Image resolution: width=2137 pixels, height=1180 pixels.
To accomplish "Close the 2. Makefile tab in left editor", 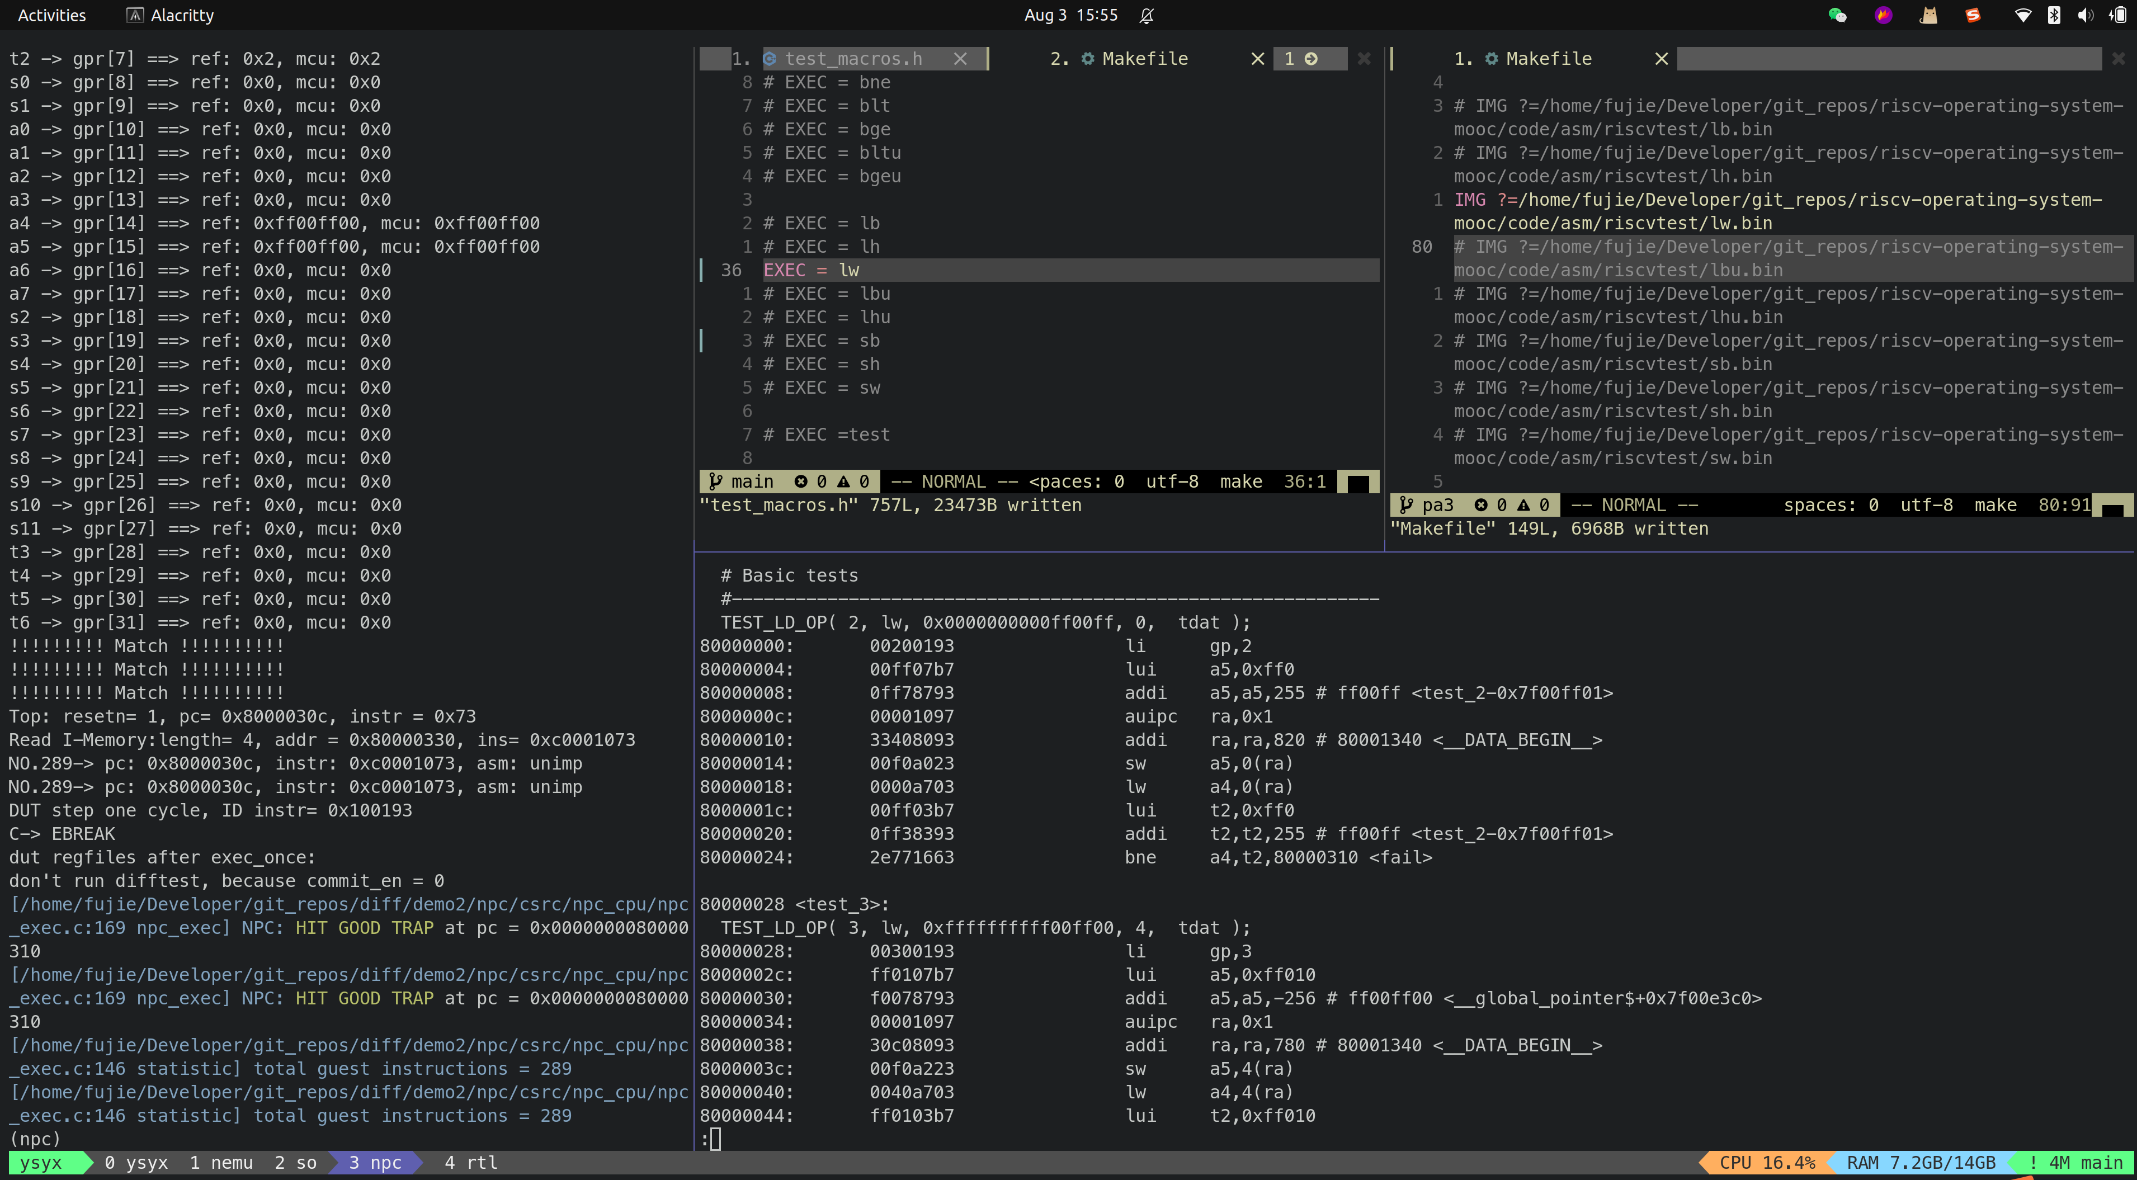I will (x=1258, y=59).
